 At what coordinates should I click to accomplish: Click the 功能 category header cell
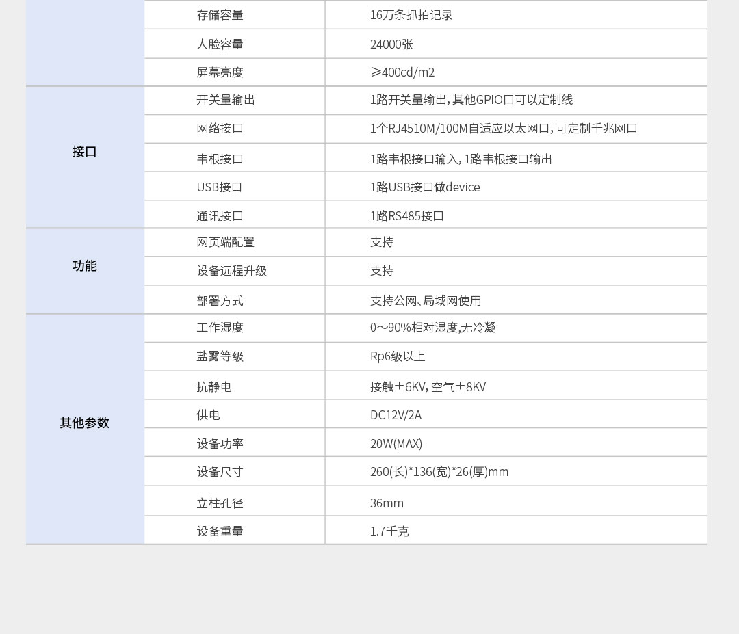[85, 266]
